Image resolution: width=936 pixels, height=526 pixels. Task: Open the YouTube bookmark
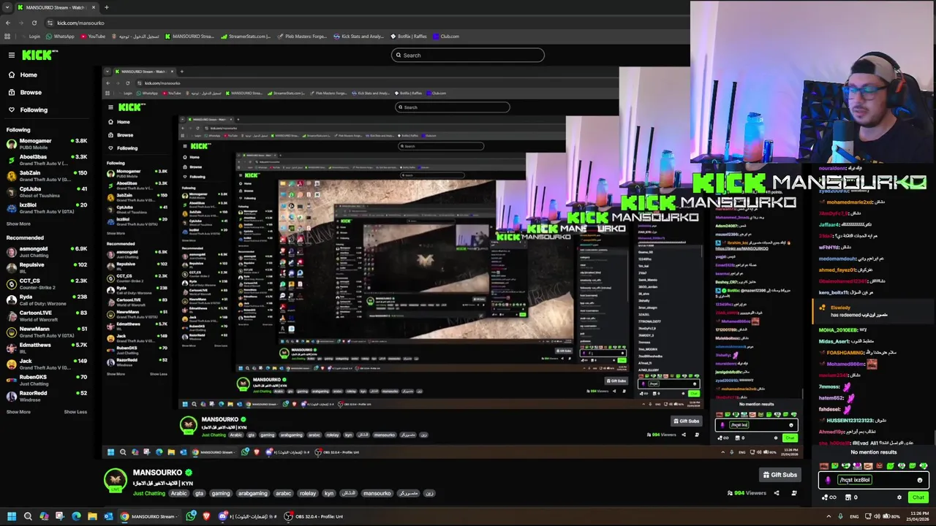tap(93, 36)
